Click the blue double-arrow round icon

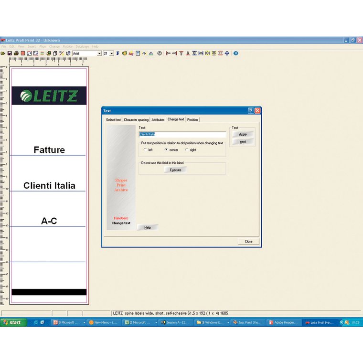tap(235, 53)
